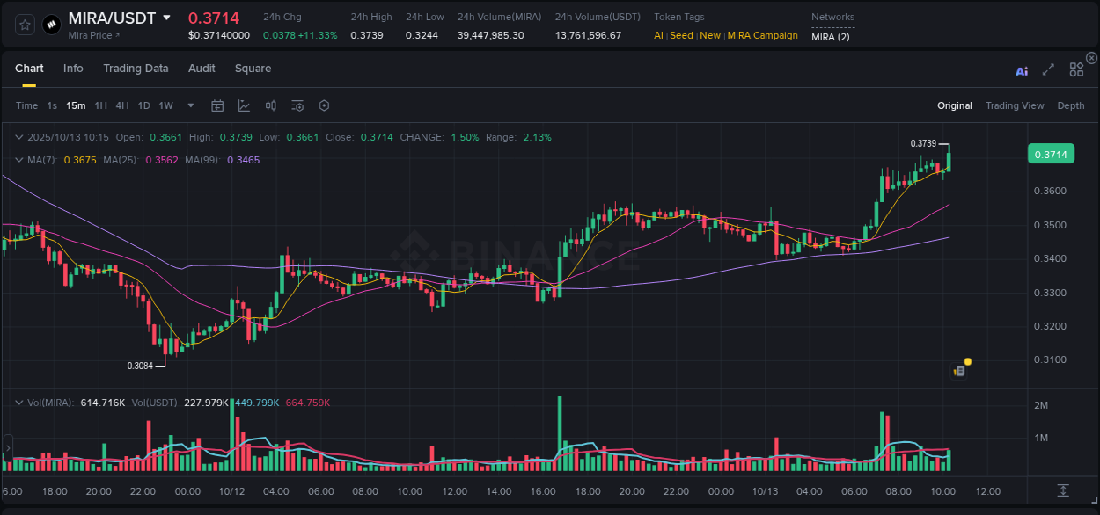Click the fullscreen expand icon
The height and width of the screenshot is (515, 1100).
(x=1048, y=69)
